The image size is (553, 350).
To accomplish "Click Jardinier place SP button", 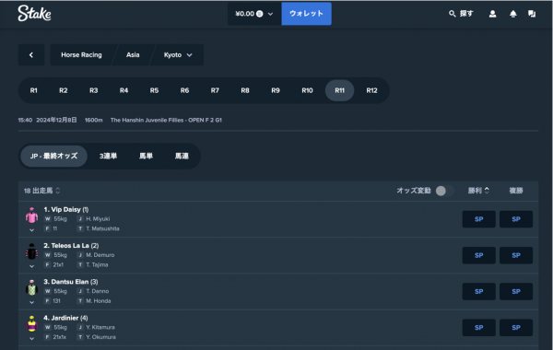I will pyautogui.click(x=516, y=328).
